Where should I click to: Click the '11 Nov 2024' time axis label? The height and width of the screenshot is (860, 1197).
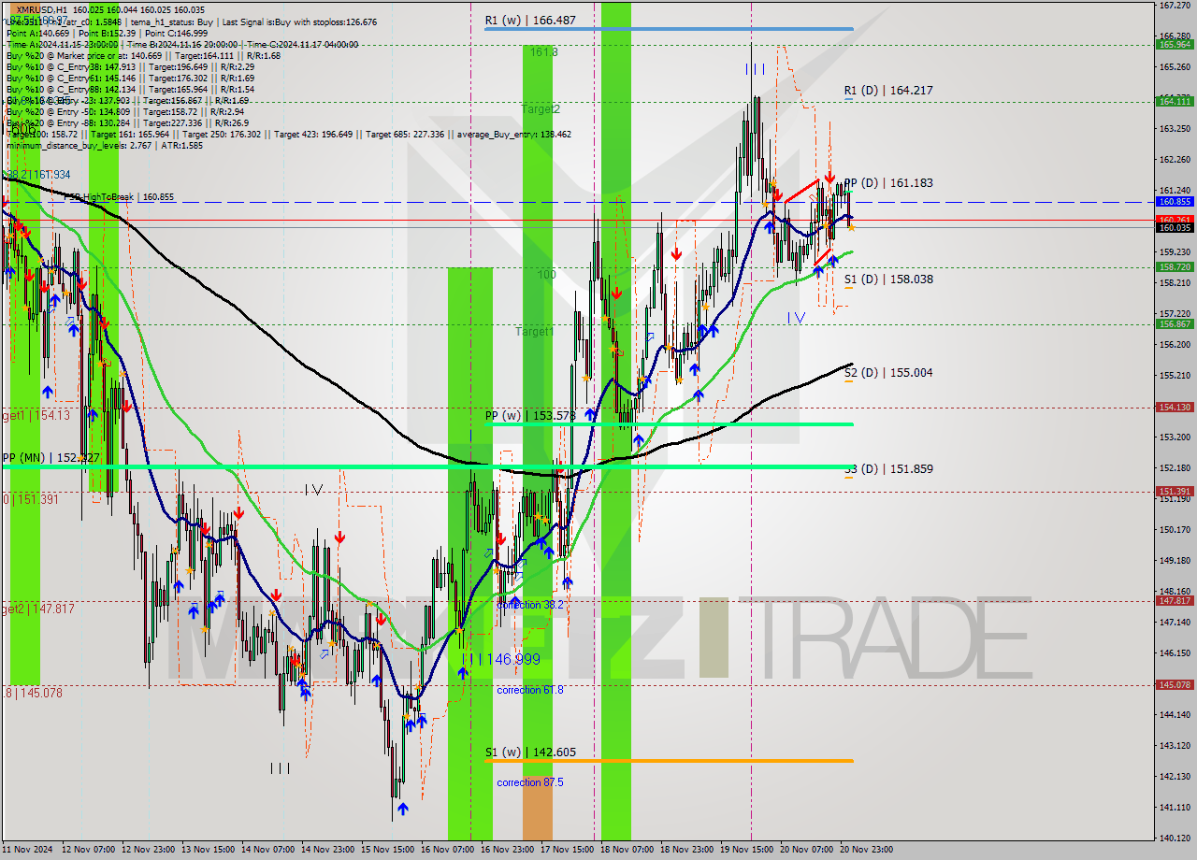pos(29,850)
